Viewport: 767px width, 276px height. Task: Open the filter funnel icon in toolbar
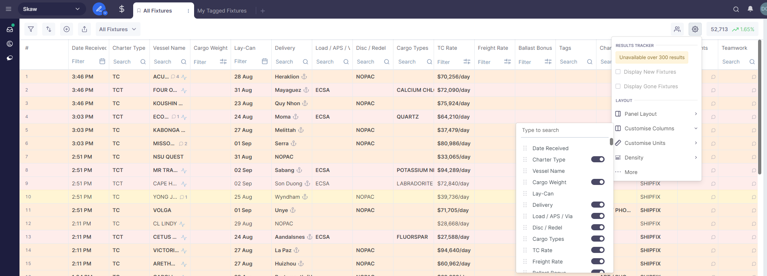pos(31,29)
